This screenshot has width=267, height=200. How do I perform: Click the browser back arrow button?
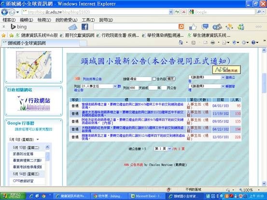(4, 12)
